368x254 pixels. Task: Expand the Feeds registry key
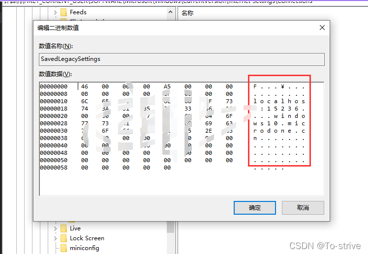(56, 12)
